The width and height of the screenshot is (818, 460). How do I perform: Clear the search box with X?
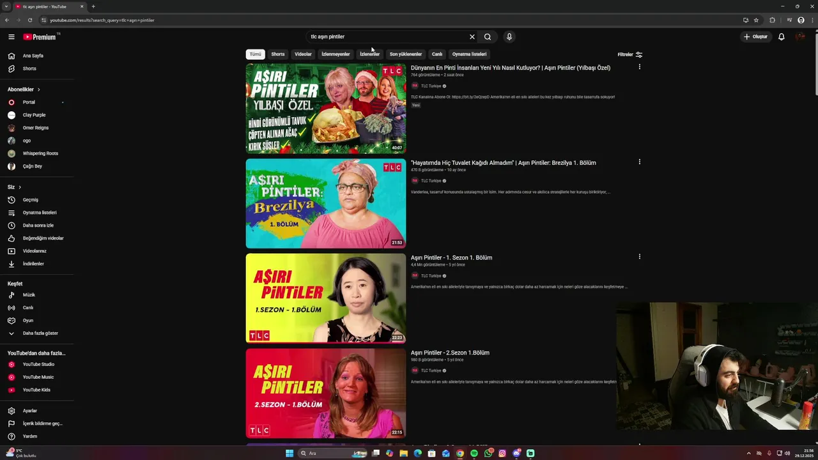[472, 37]
